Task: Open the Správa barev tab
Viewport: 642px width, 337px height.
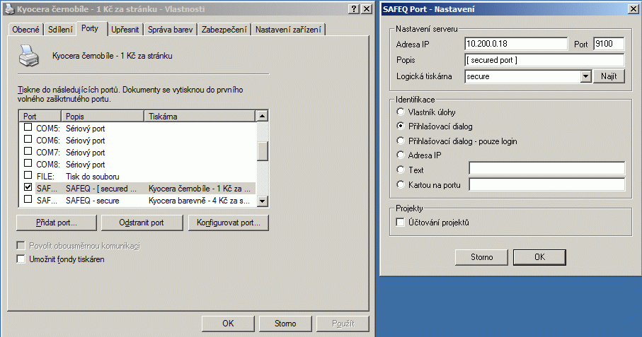Action: [171, 30]
